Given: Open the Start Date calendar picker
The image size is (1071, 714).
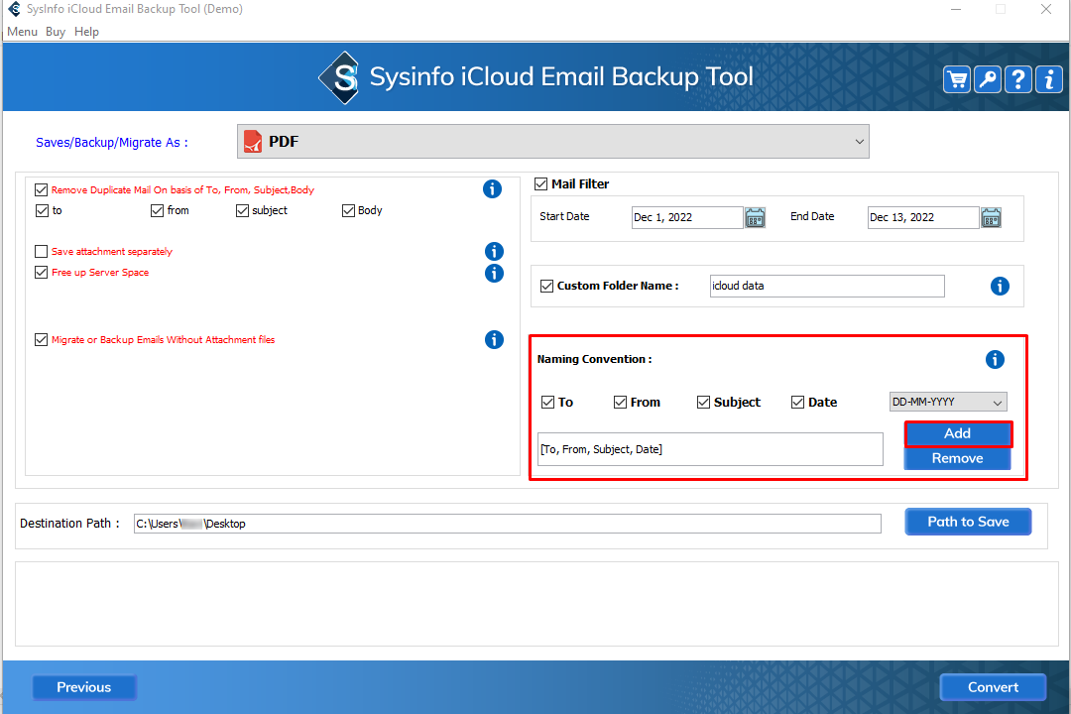Looking at the screenshot, I should click(755, 217).
